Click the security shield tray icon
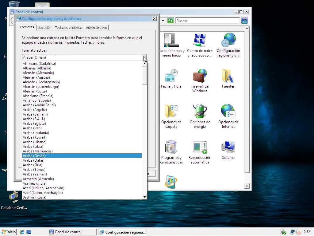The width and height of the screenshot is (314, 236). pos(284,232)
